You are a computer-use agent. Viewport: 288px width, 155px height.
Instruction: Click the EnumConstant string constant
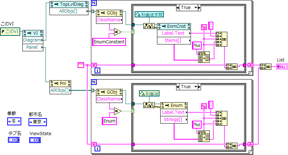(110, 42)
